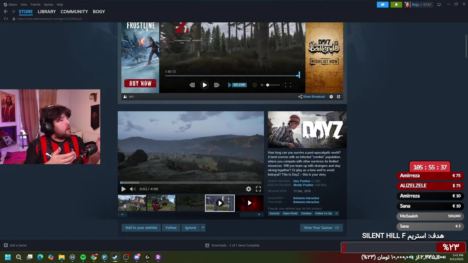Unmute the broadcast speaker icon

pos(263,85)
